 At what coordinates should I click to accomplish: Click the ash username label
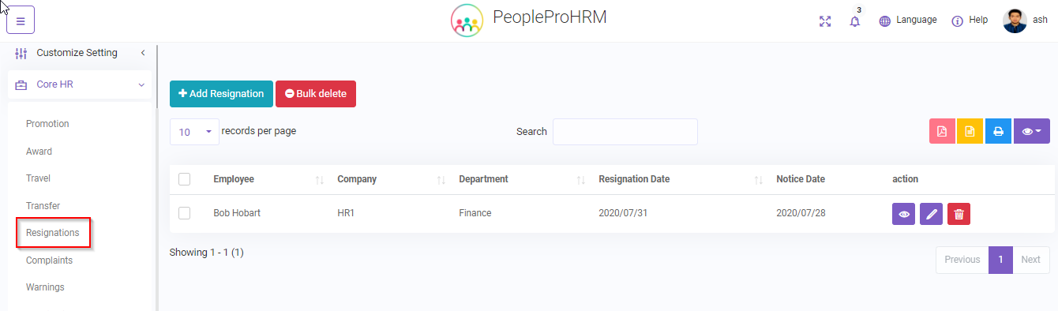[1040, 21]
